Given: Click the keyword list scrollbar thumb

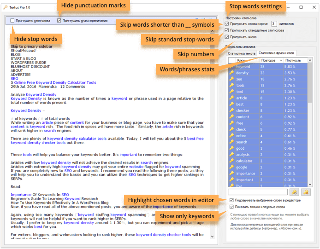Looking at the screenshot, I should click(310, 82).
